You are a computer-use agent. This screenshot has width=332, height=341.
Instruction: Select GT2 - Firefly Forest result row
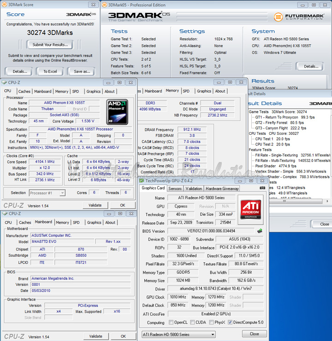click(279, 123)
